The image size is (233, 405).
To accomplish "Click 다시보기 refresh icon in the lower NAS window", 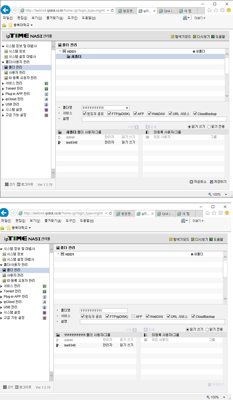I will (193, 239).
